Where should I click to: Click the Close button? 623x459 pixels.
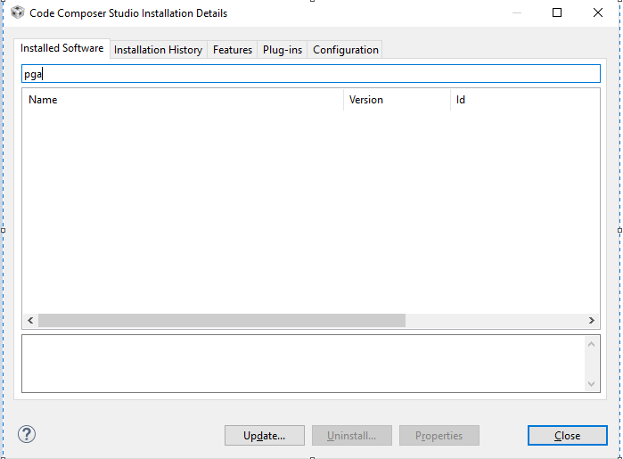[568, 436]
